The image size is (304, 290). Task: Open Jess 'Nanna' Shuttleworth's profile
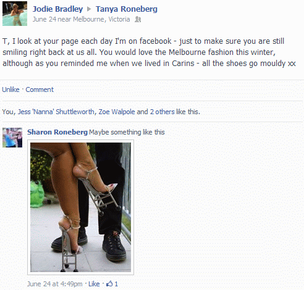tap(56, 112)
